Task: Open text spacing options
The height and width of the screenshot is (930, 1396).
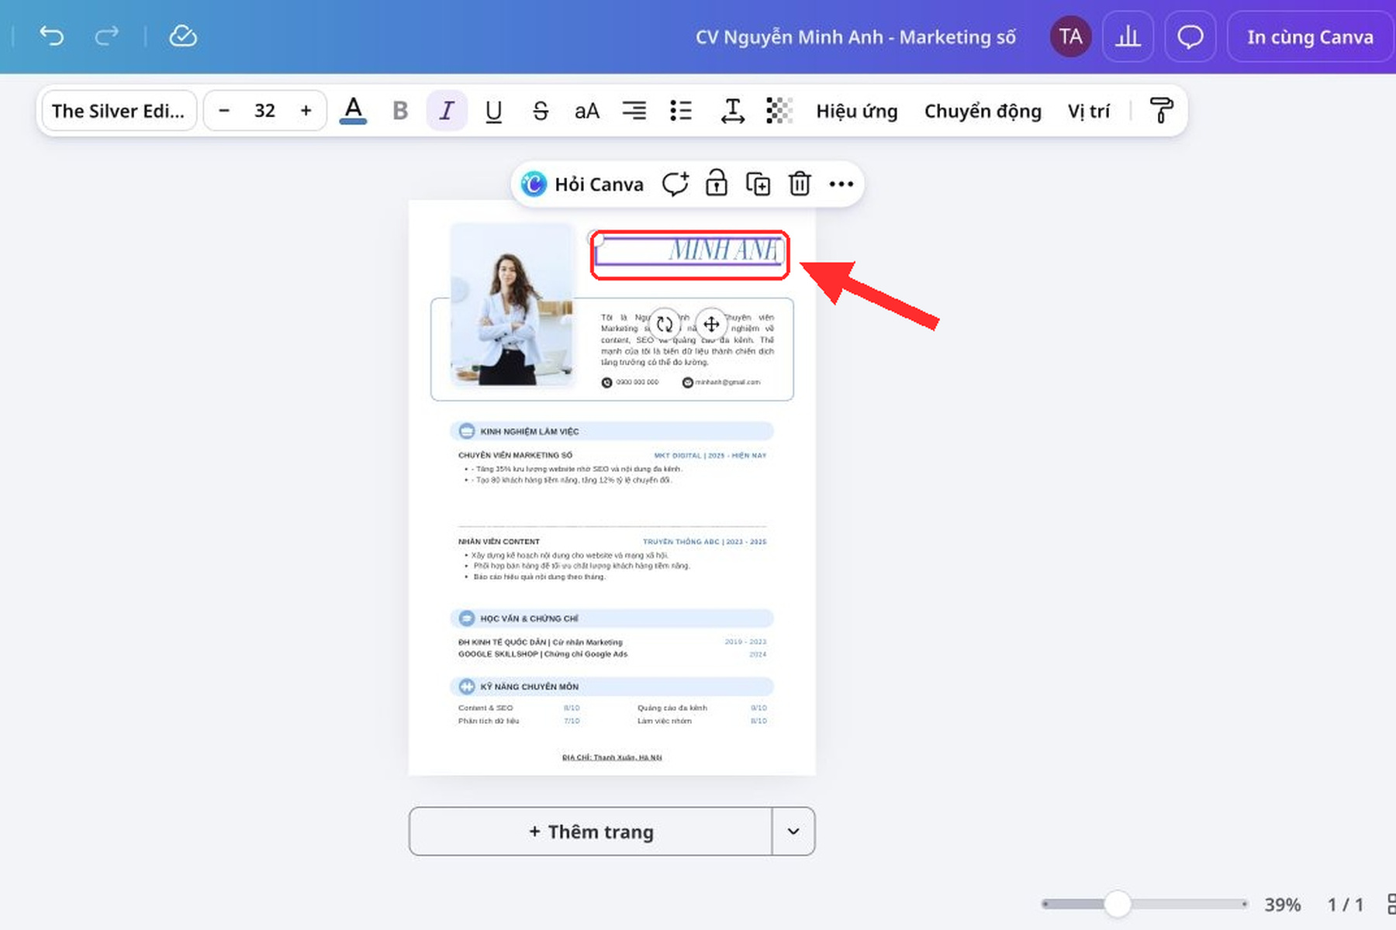Action: click(732, 111)
